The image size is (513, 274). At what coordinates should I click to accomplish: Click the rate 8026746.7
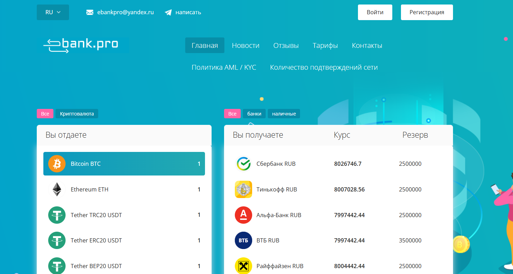click(x=348, y=164)
